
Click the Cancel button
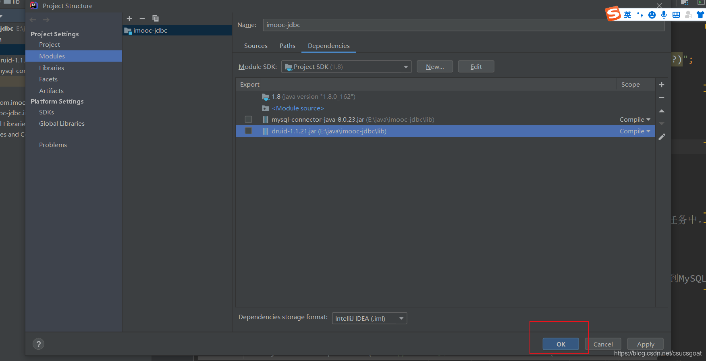(603, 344)
